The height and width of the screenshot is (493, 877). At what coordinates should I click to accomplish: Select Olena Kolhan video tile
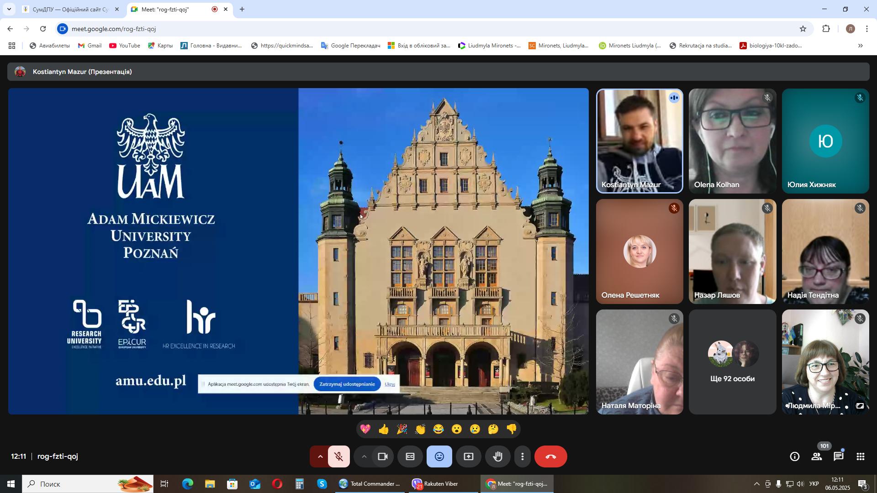click(x=732, y=141)
